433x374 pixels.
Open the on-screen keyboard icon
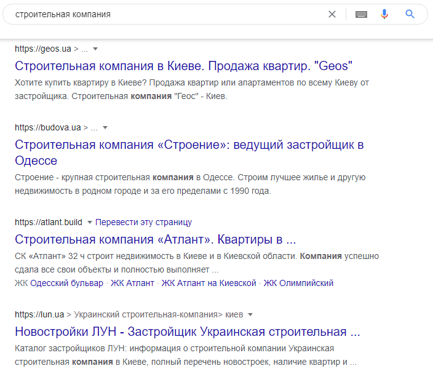(x=361, y=14)
